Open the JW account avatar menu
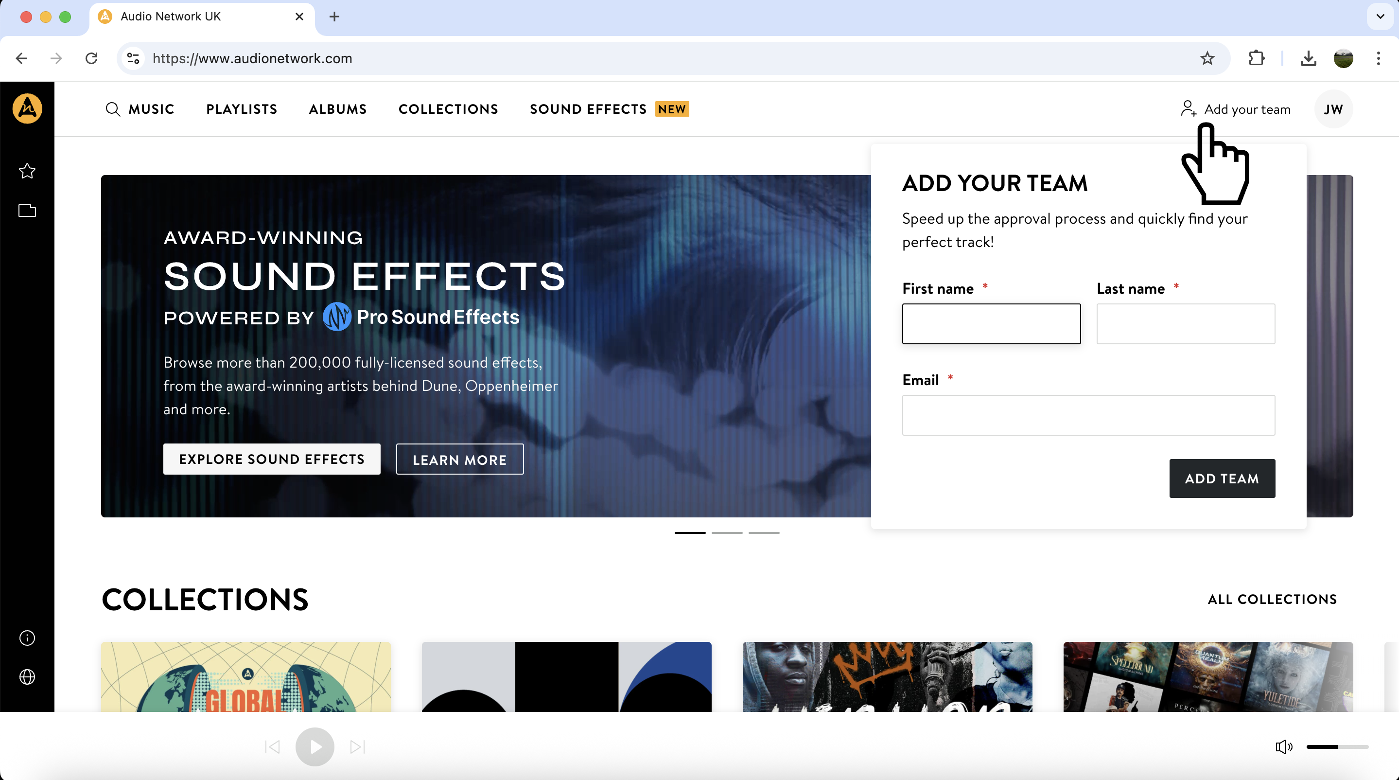Image resolution: width=1399 pixels, height=780 pixels. [1333, 109]
